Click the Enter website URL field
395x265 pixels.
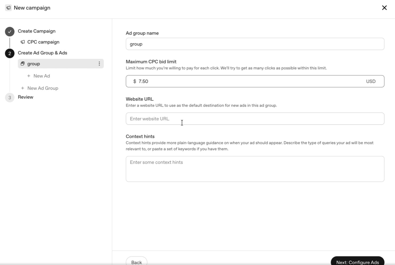[255, 119]
